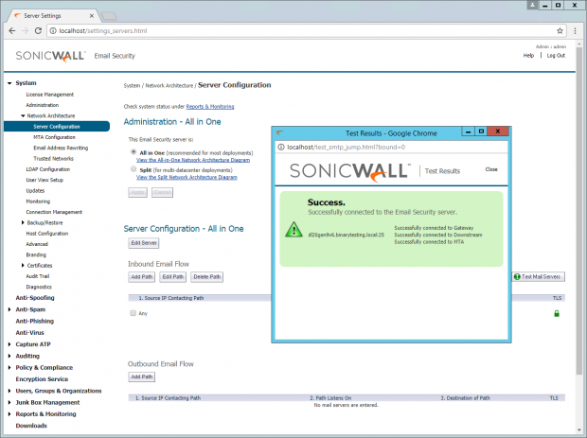View the All-in-One Network Architecture Diagram
Image resolution: width=587 pixels, height=438 pixels.
[x=193, y=160]
